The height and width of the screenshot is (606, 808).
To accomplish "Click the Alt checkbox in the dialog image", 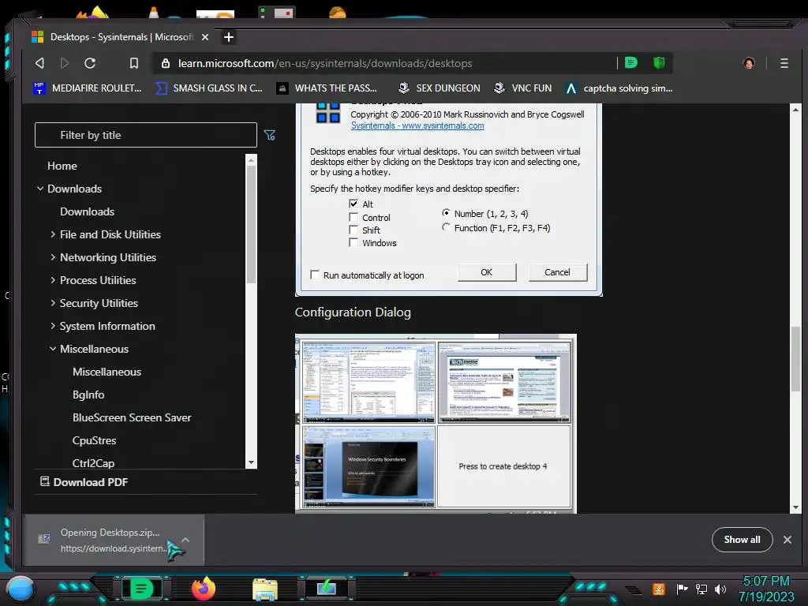I will point(353,204).
